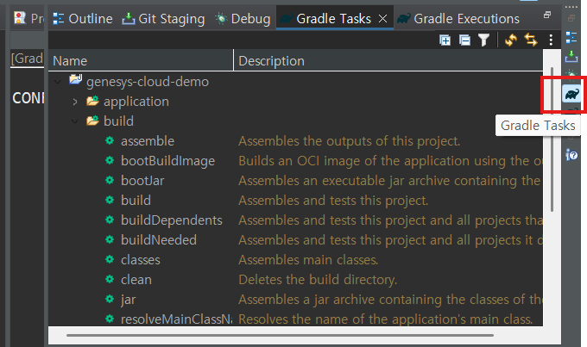Click the gear icon beside clean
The height and width of the screenshot is (347, 587).
[x=110, y=279]
